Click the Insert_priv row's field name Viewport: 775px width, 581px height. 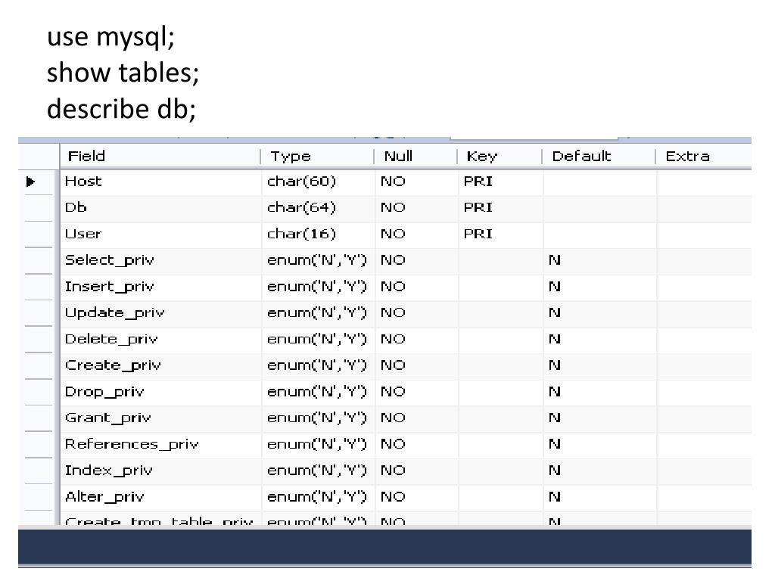pyautogui.click(x=109, y=287)
